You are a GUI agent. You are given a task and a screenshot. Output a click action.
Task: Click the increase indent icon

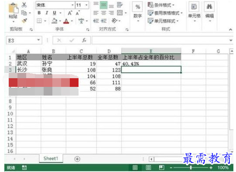103,21
